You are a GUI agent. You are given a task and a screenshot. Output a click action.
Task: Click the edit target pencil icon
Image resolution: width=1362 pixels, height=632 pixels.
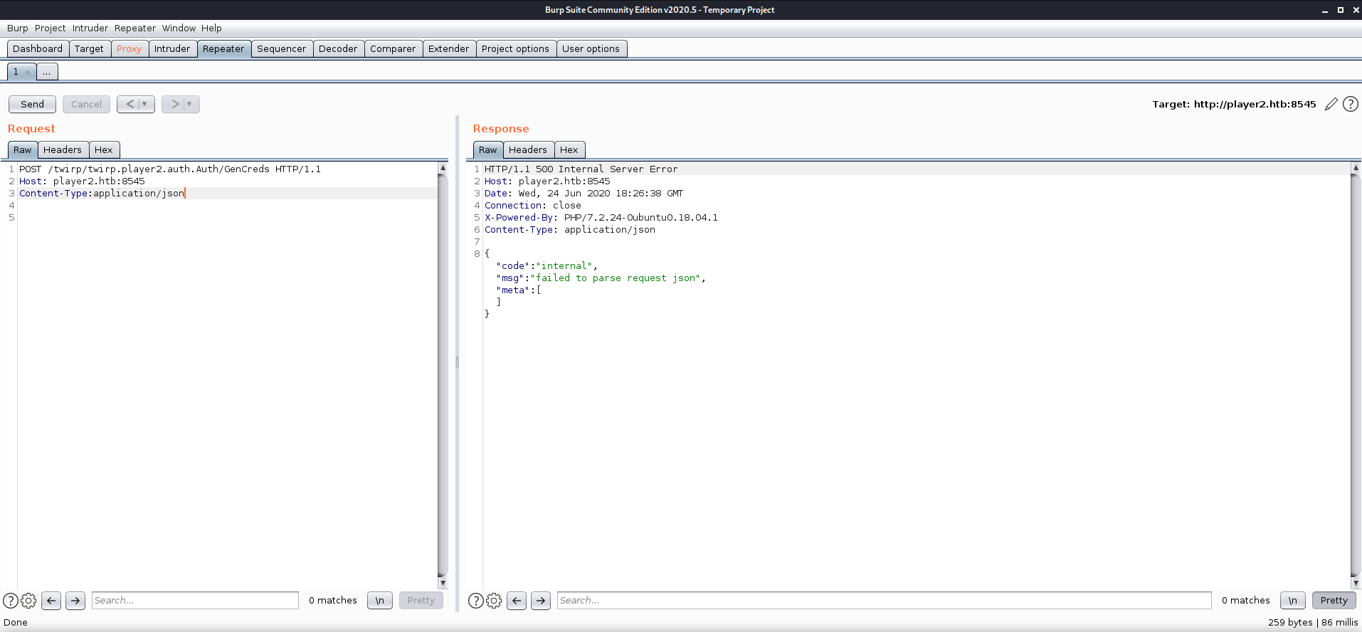pos(1331,105)
